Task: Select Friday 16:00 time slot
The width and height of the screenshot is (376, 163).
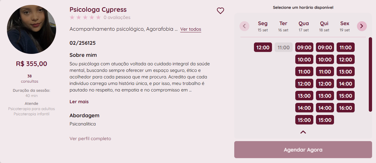Action: coord(345,108)
